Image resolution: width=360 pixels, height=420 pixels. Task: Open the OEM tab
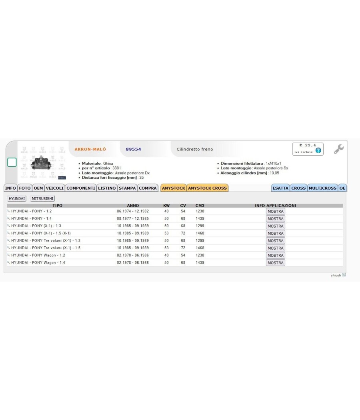38,188
